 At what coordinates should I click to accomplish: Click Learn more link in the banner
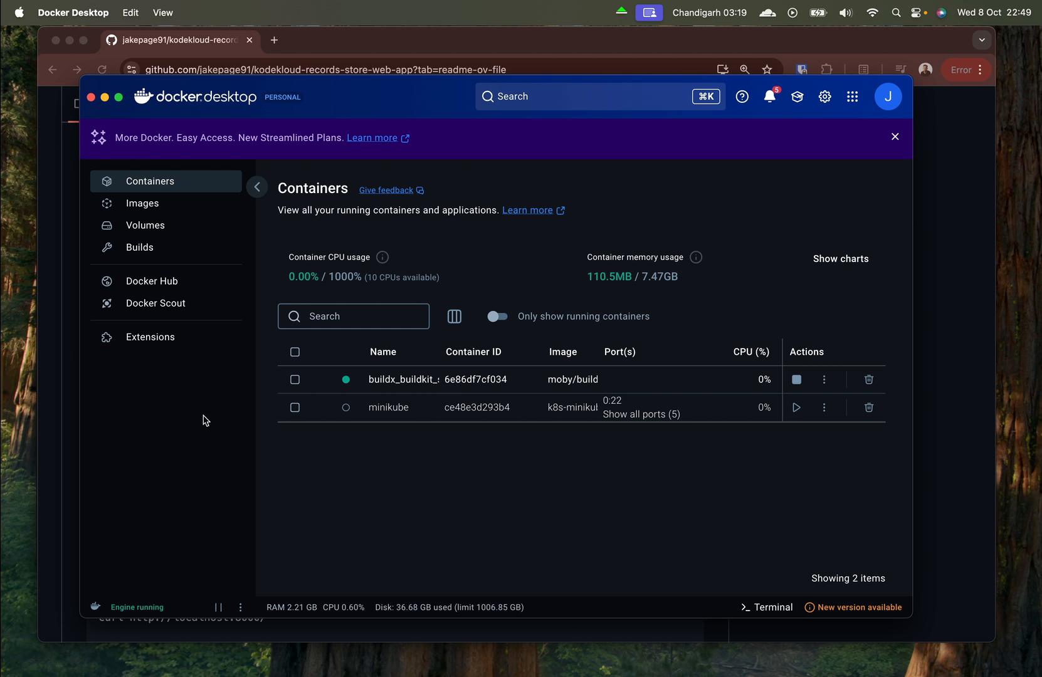tap(378, 138)
